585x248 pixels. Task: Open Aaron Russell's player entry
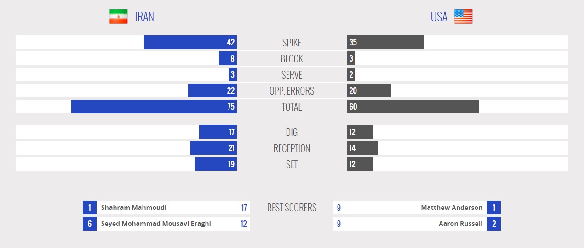point(460,224)
